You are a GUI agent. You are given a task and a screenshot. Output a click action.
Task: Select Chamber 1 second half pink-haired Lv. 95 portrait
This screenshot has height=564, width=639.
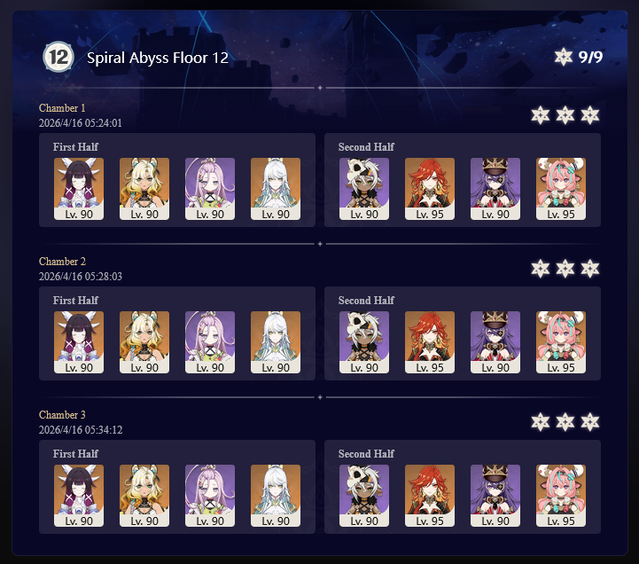561,189
